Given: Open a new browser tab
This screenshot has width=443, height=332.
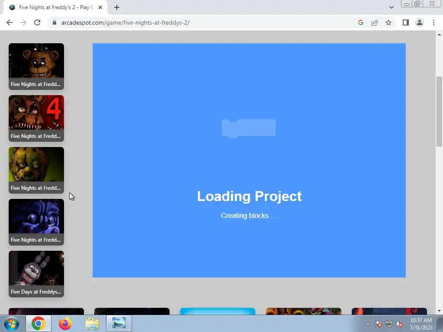Looking at the screenshot, I should (117, 8).
